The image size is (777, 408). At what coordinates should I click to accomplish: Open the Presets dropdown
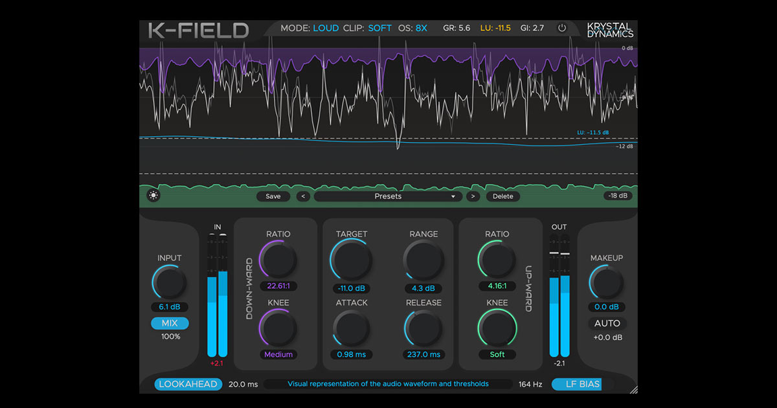(x=388, y=196)
